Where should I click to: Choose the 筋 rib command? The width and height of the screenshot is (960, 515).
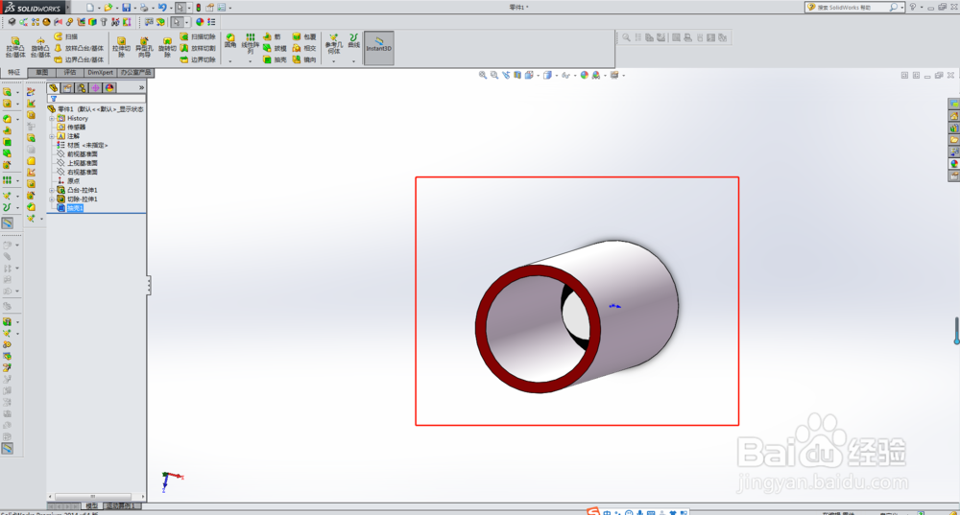pos(272,36)
